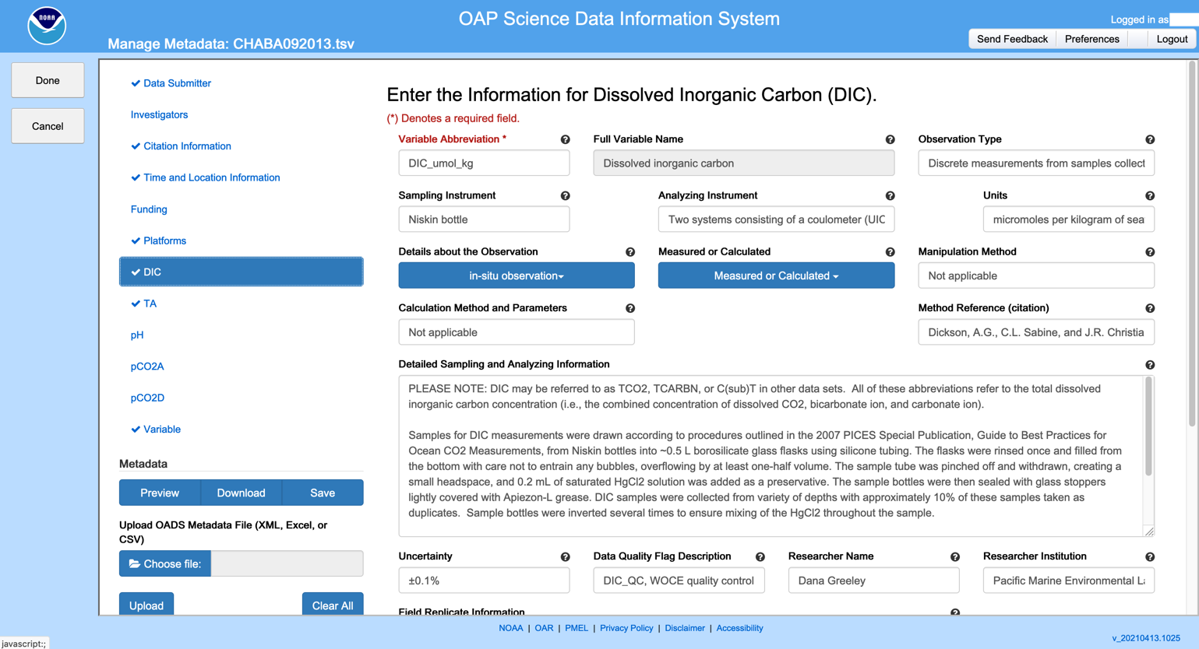Click the Researcher Name help icon

[954, 557]
